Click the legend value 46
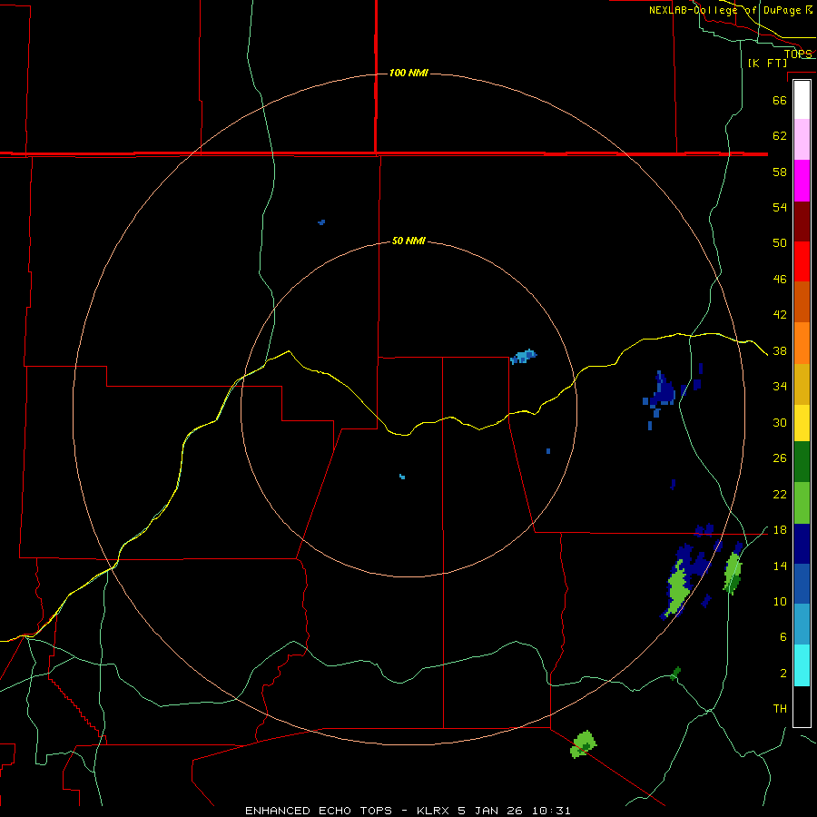 [x=780, y=279]
